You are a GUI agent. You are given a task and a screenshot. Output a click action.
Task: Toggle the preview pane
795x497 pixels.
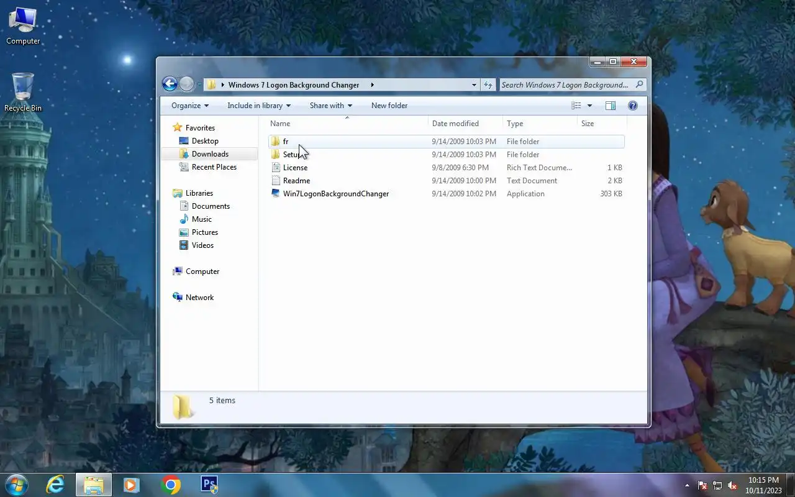pyautogui.click(x=611, y=106)
